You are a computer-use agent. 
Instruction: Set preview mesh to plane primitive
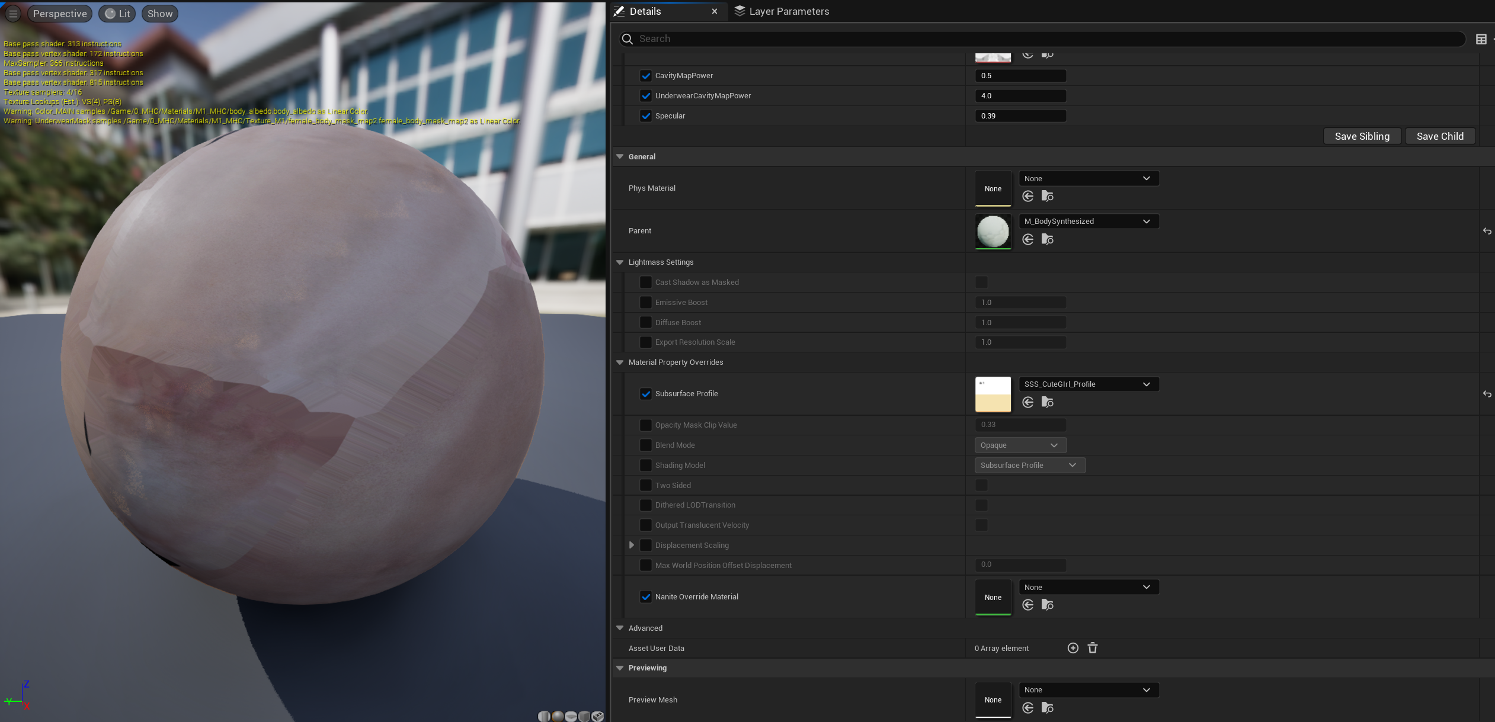pyautogui.click(x=571, y=716)
